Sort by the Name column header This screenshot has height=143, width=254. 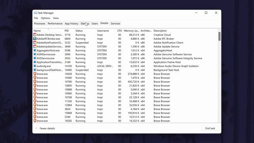tap(37, 31)
